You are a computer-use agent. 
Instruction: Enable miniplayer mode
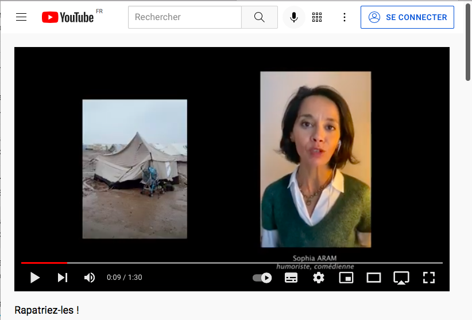[x=346, y=278]
